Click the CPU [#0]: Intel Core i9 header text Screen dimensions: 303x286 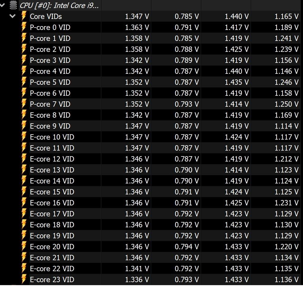click(x=59, y=5)
